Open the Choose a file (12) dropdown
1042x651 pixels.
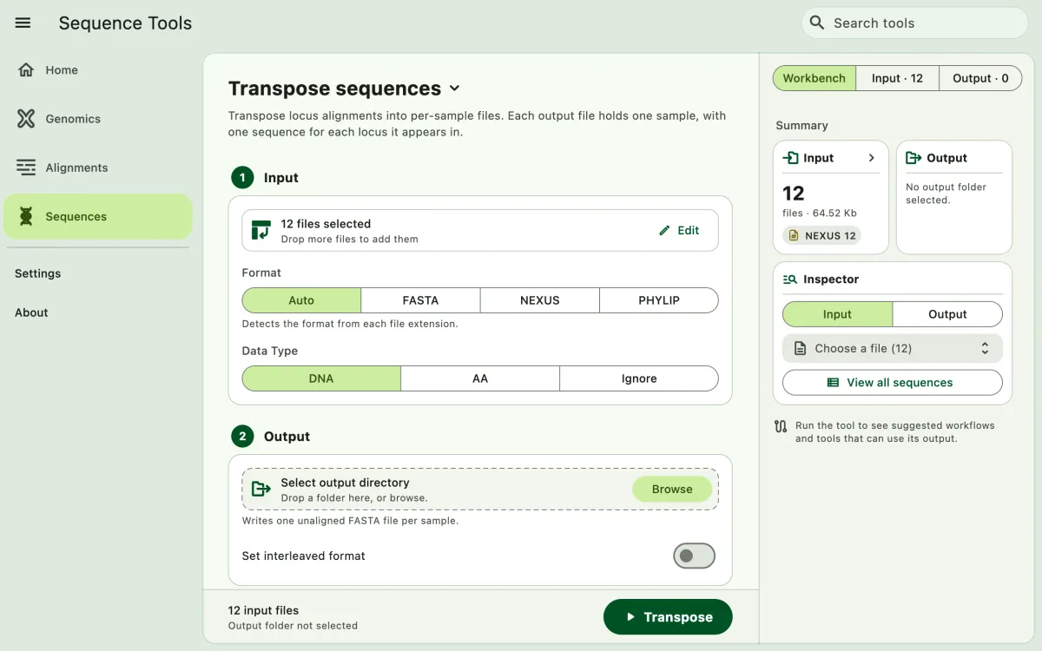[x=893, y=348]
